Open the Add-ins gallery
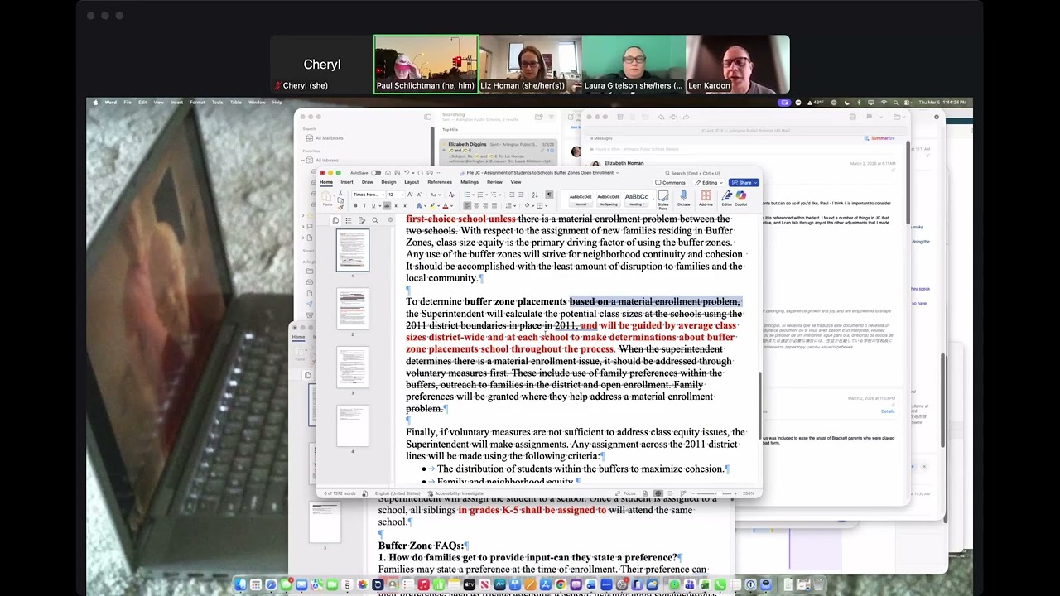1060x596 pixels. point(706,199)
